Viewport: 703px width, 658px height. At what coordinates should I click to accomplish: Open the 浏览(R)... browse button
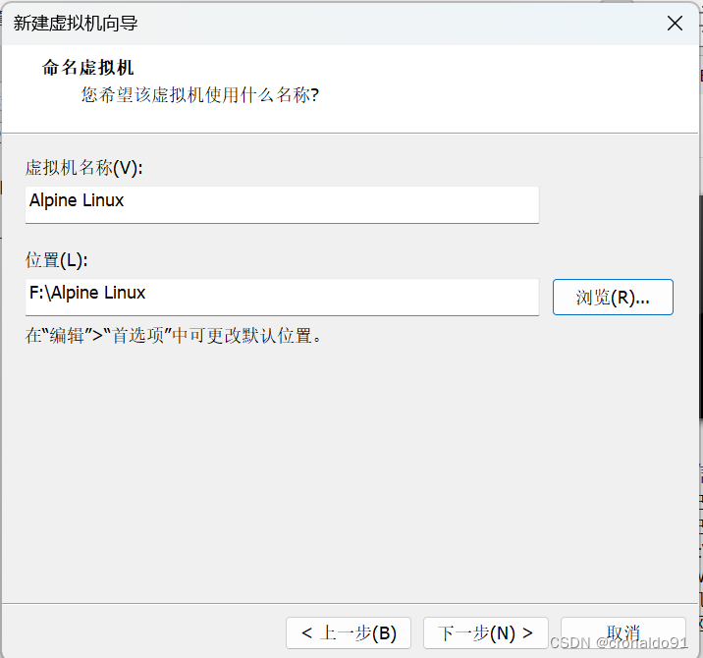click(613, 297)
